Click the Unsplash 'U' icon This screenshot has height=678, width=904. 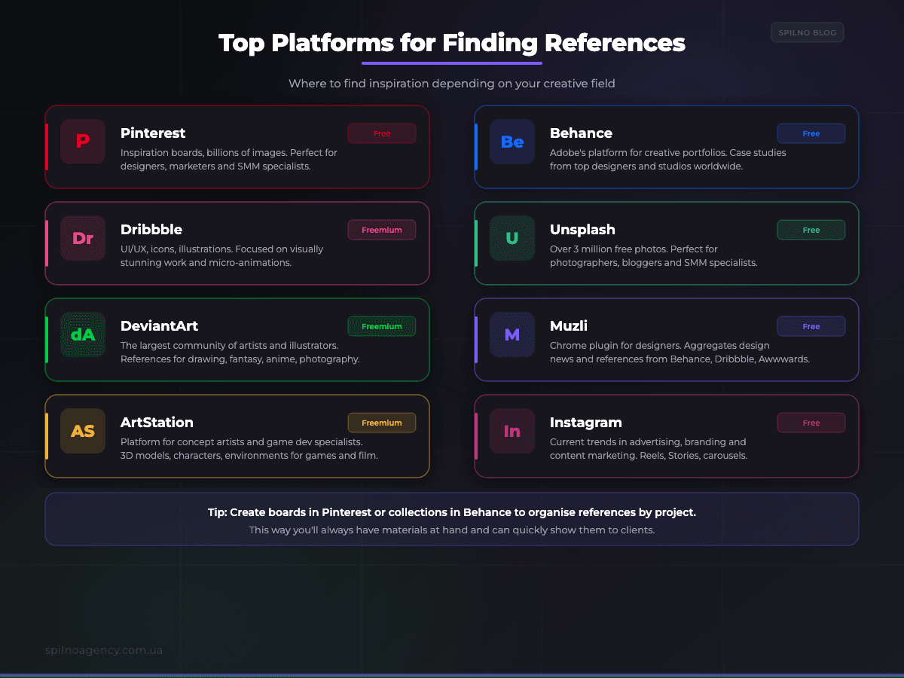pyautogui.click(x=512, y=238)
